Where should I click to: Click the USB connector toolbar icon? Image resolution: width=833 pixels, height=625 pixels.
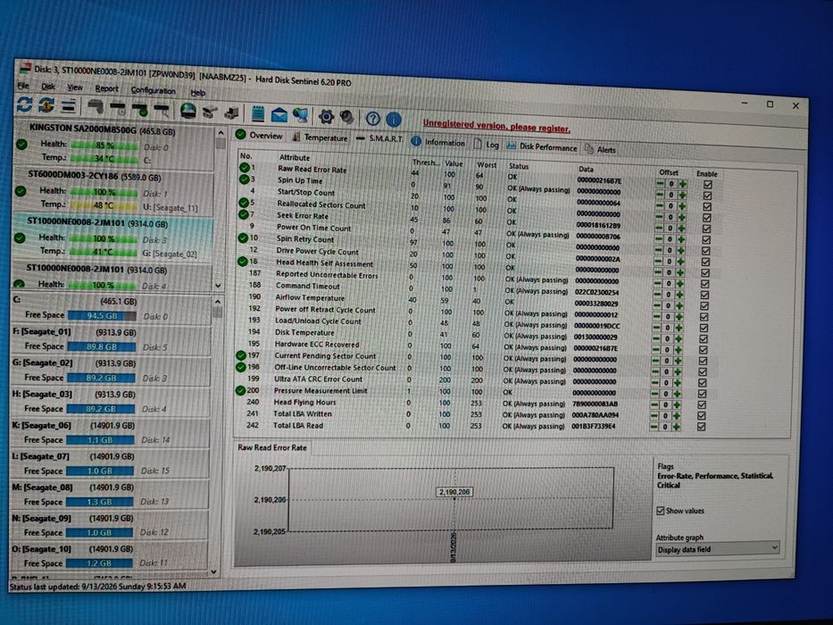210,112
